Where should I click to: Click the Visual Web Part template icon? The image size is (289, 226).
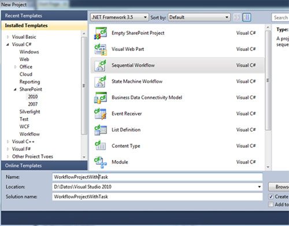(x=100, y=49)
